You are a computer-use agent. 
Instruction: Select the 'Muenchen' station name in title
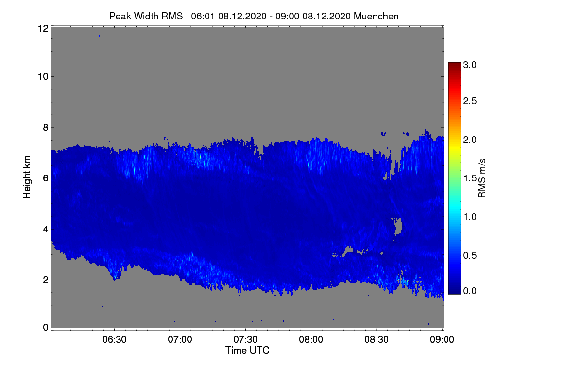(x=377, y=16)
